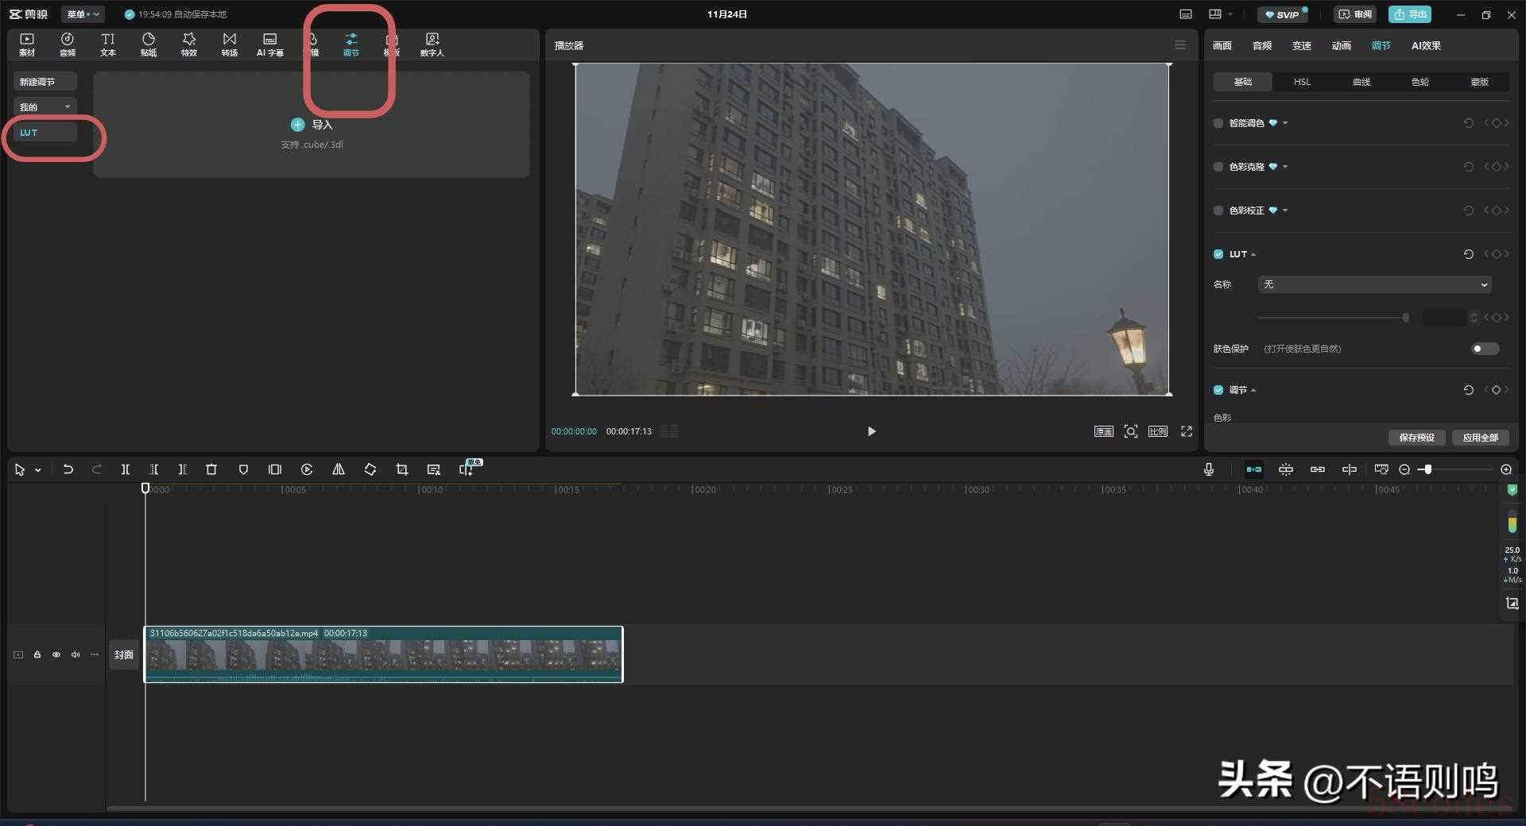The height and width of the screenshot is (826, 1526).
Task: Open the 转场 transitions panel
Action: [229, 44]
